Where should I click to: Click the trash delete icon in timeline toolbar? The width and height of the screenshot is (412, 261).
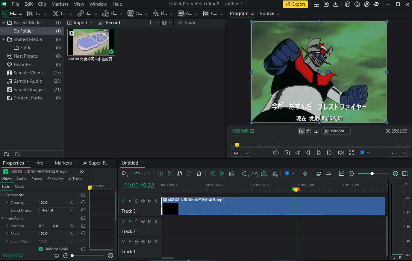pos(199,174)
